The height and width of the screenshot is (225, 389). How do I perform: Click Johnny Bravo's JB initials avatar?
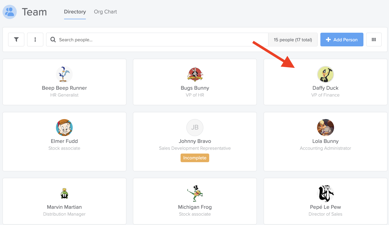pyautogui.click(x=195, y=127)
